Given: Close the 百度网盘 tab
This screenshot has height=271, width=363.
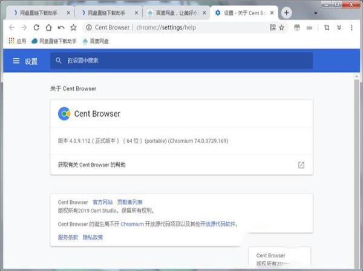Looking at the screenshot, I should pos(204,13).
